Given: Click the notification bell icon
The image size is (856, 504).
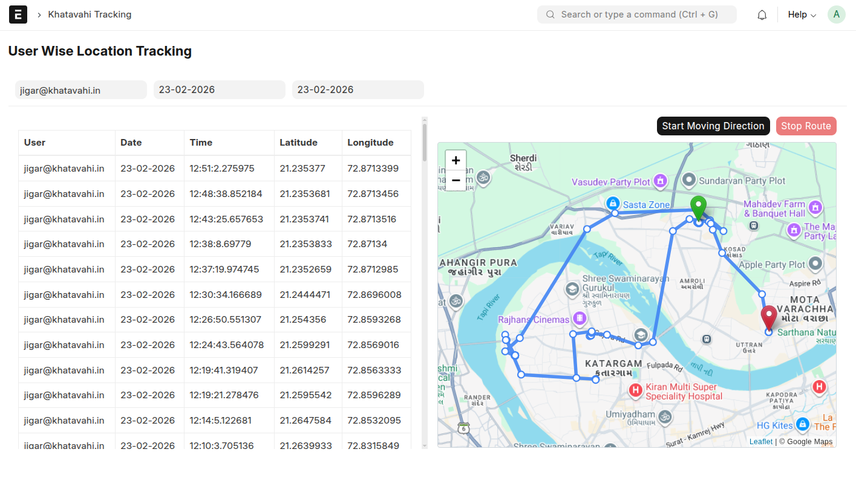Looking at the screenshot, I should (762, 15).
